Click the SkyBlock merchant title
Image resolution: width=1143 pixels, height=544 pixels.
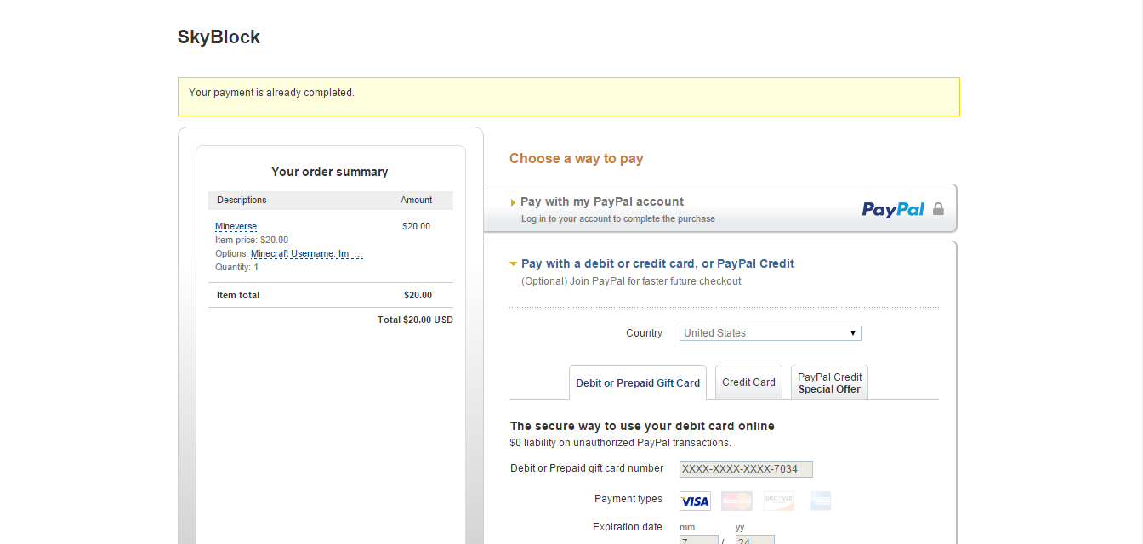pyautogui.click(x=219, y=37)
